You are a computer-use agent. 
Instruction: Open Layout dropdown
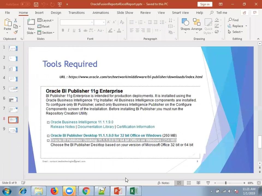[x=46, y=20]
